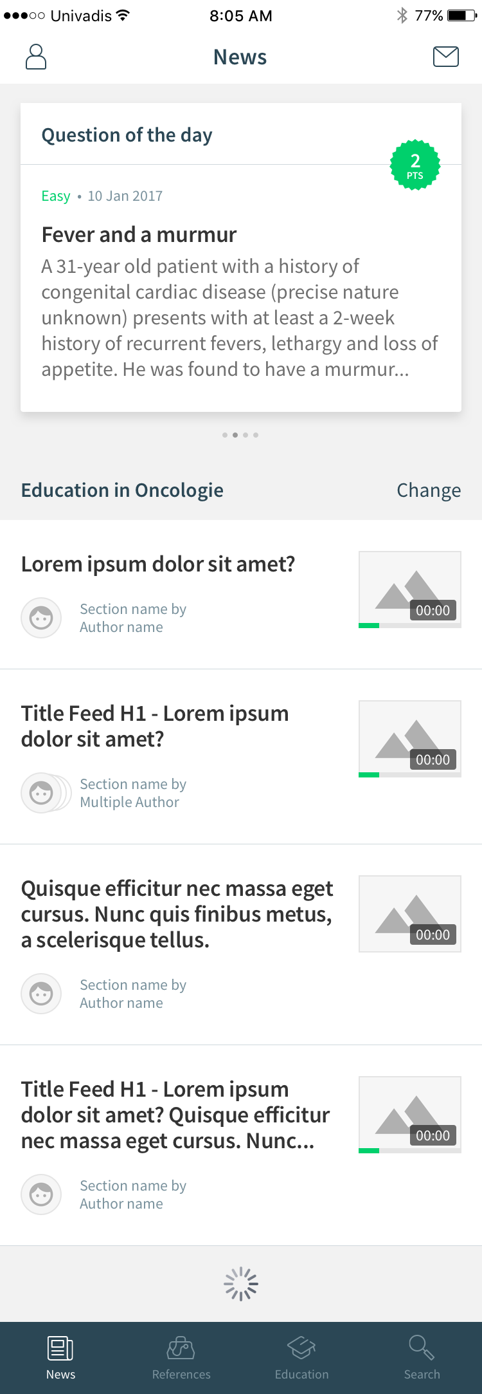Open the Fever and a murmur question
Image resolution: width=482 pixels, height=1394 pixels.
139,234
